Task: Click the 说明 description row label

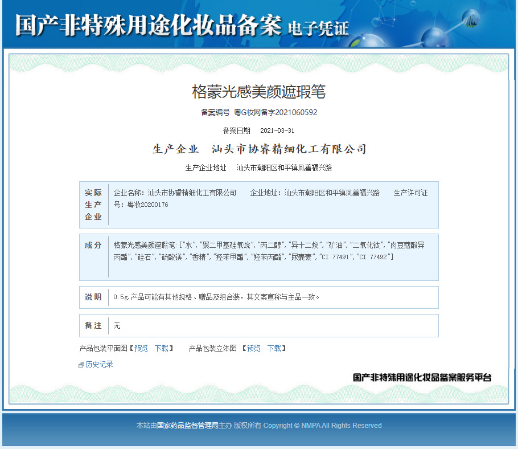Action: pos(93,297)
